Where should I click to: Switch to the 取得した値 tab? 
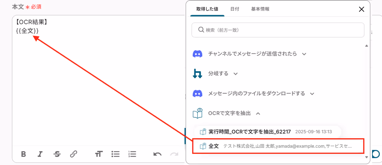click(x=207, y=9)
